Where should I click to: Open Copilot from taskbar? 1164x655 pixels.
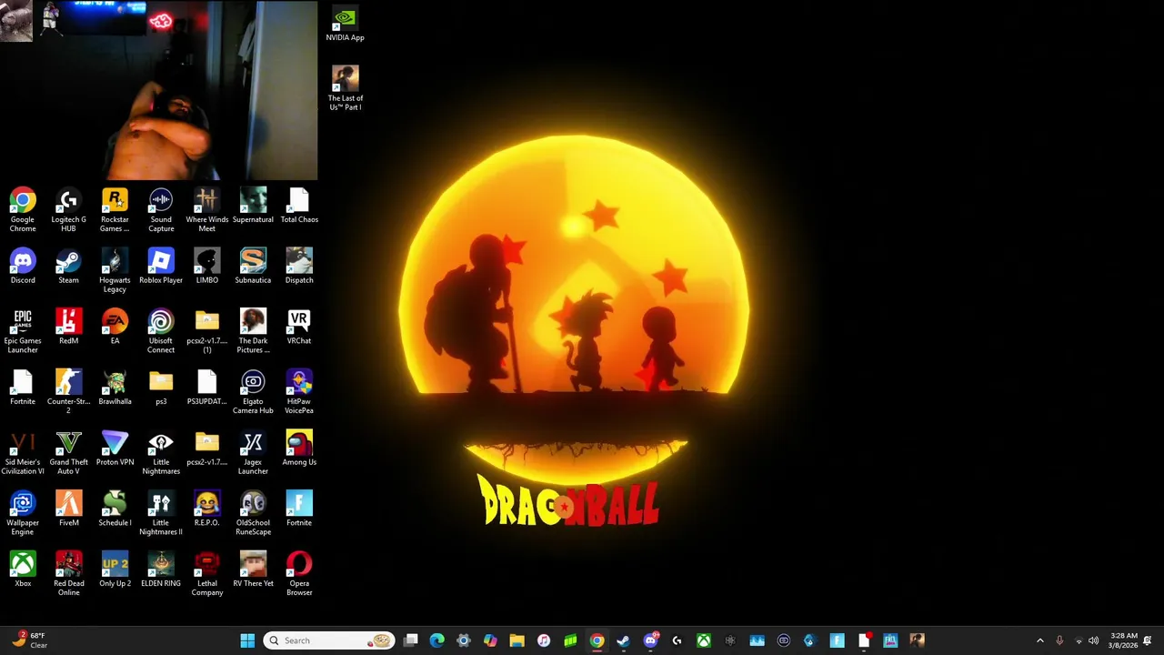(490, 640)
